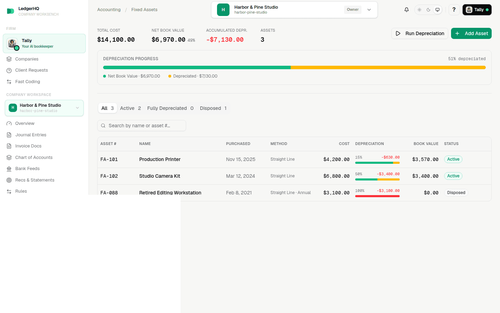Viewport: 500px width, 313px height.
Task: Click Run Depreciation button
Action: [x=420, y=33]
